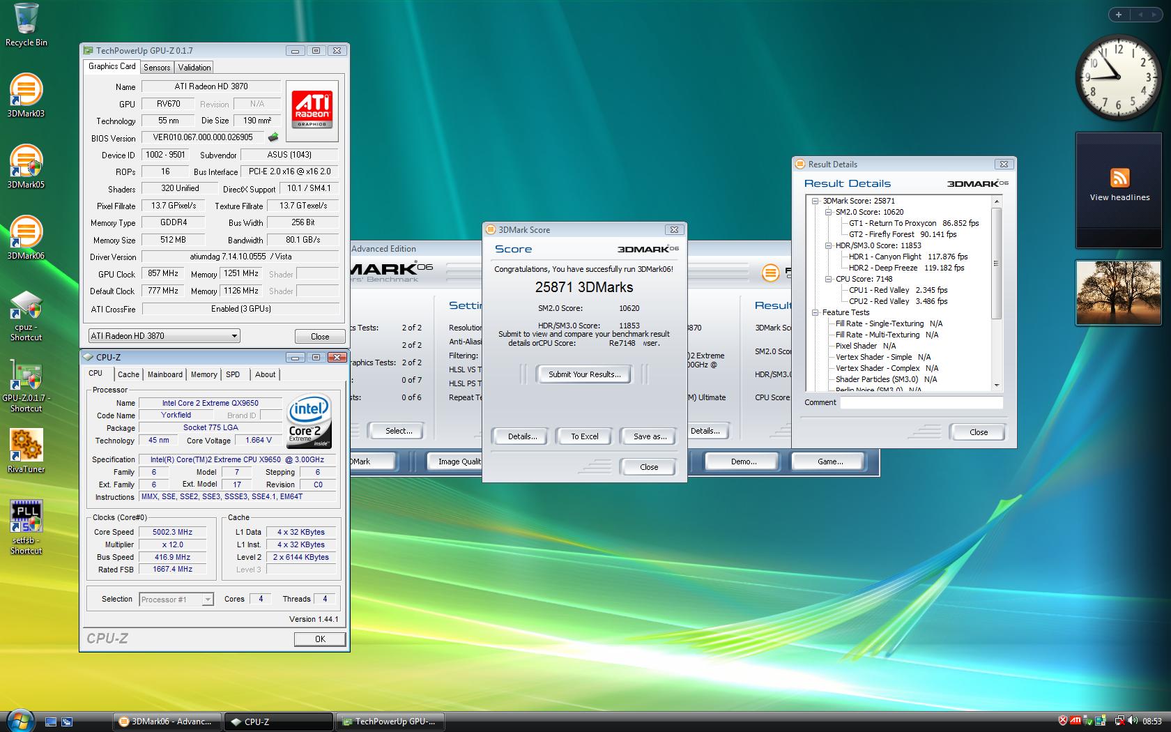Viewport: 1171px width, 732px height.
Task: Click the Details button in 3DMark Score dialog
Action: click(x=522, y=436)
